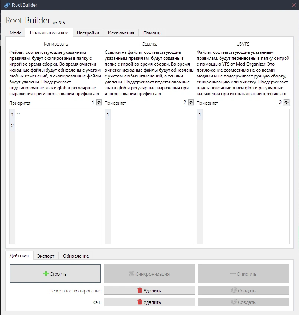299x315 pixels.
Task: Click the Резервное копирование label
Action: click(75, 291)
